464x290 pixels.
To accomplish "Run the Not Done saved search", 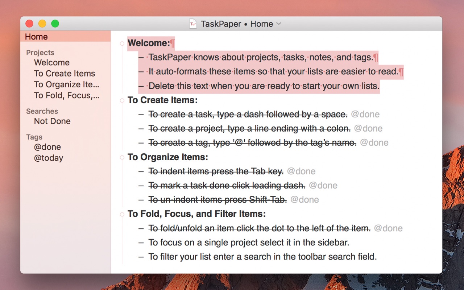I will [x=52, y=121].
